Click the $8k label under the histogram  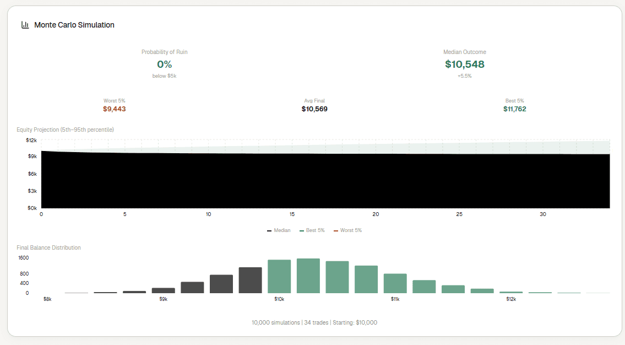point(47,299)
